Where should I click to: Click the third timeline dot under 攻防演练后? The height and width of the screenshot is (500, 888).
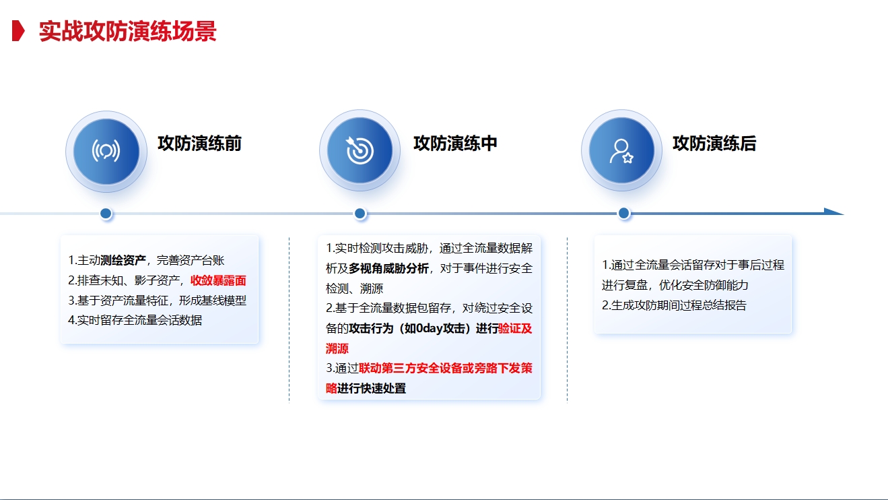pyautogui.click(x=623, y=214)
